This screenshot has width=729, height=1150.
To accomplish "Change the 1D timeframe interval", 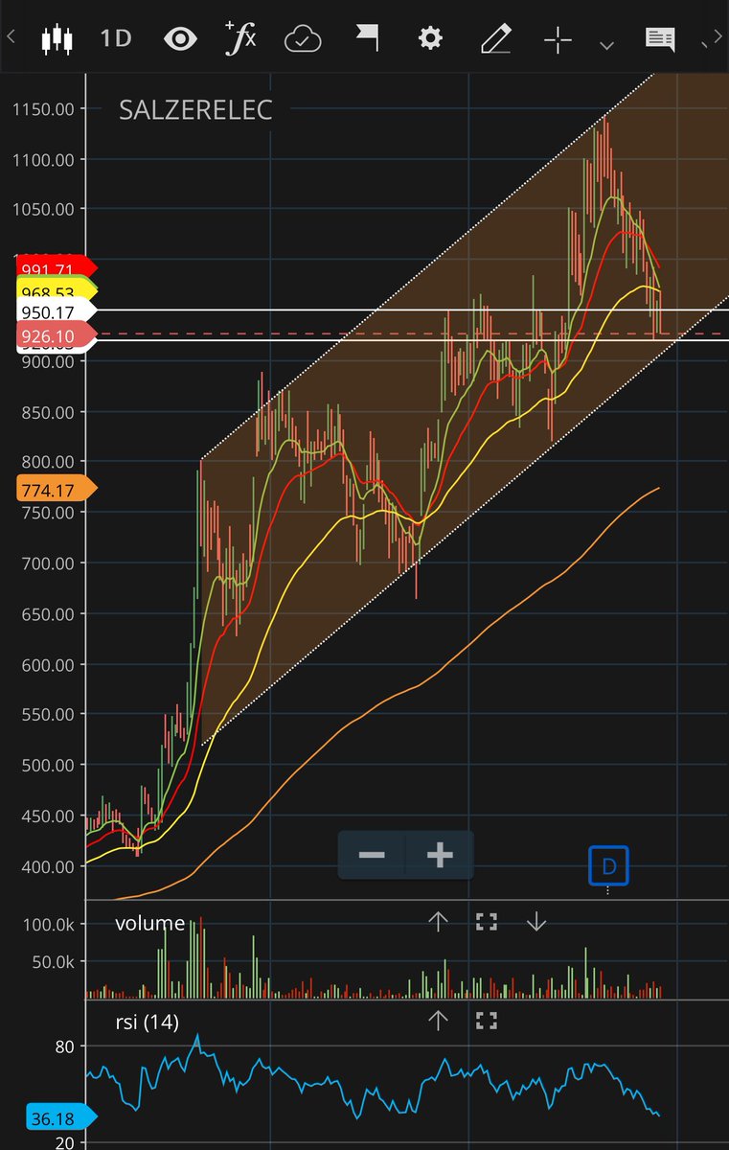I will tap(116, 39).
